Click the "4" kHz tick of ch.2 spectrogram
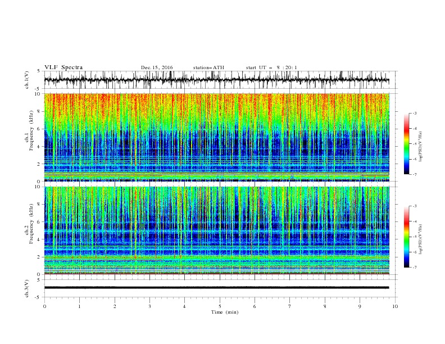445x344 pixels. (39, 239)
